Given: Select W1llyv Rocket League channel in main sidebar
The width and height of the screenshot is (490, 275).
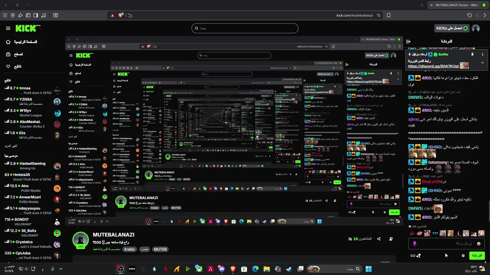Looking at the screenshot, I should pyautogui.click(x=33, y=113).
